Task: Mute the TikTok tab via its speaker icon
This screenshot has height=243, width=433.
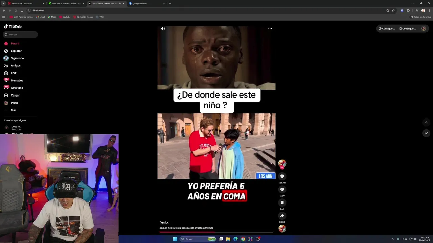Action: (x=120, y=3)
